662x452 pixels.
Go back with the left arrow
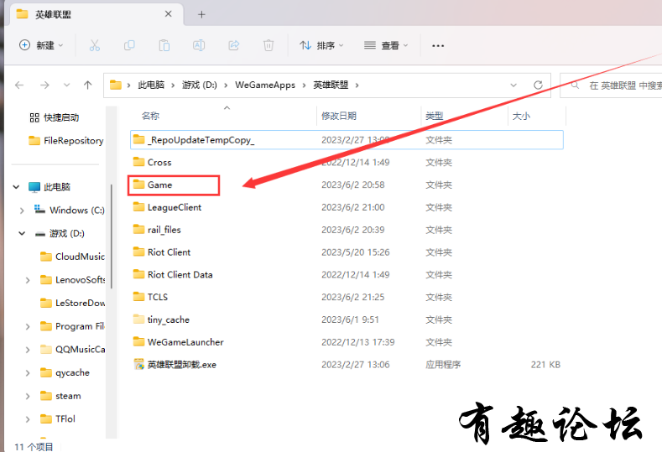coord(19,86)
